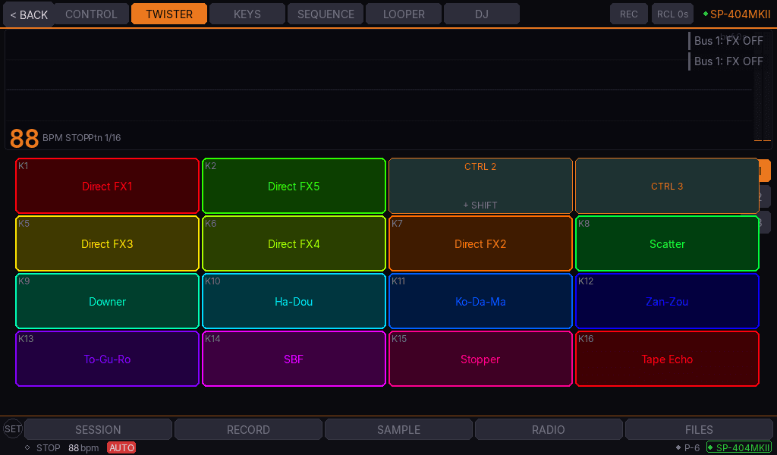The height and width of the screenshot is (455, 777).
Task: Toggle the red AUTO indicator
Action: [x=121, y=448]
